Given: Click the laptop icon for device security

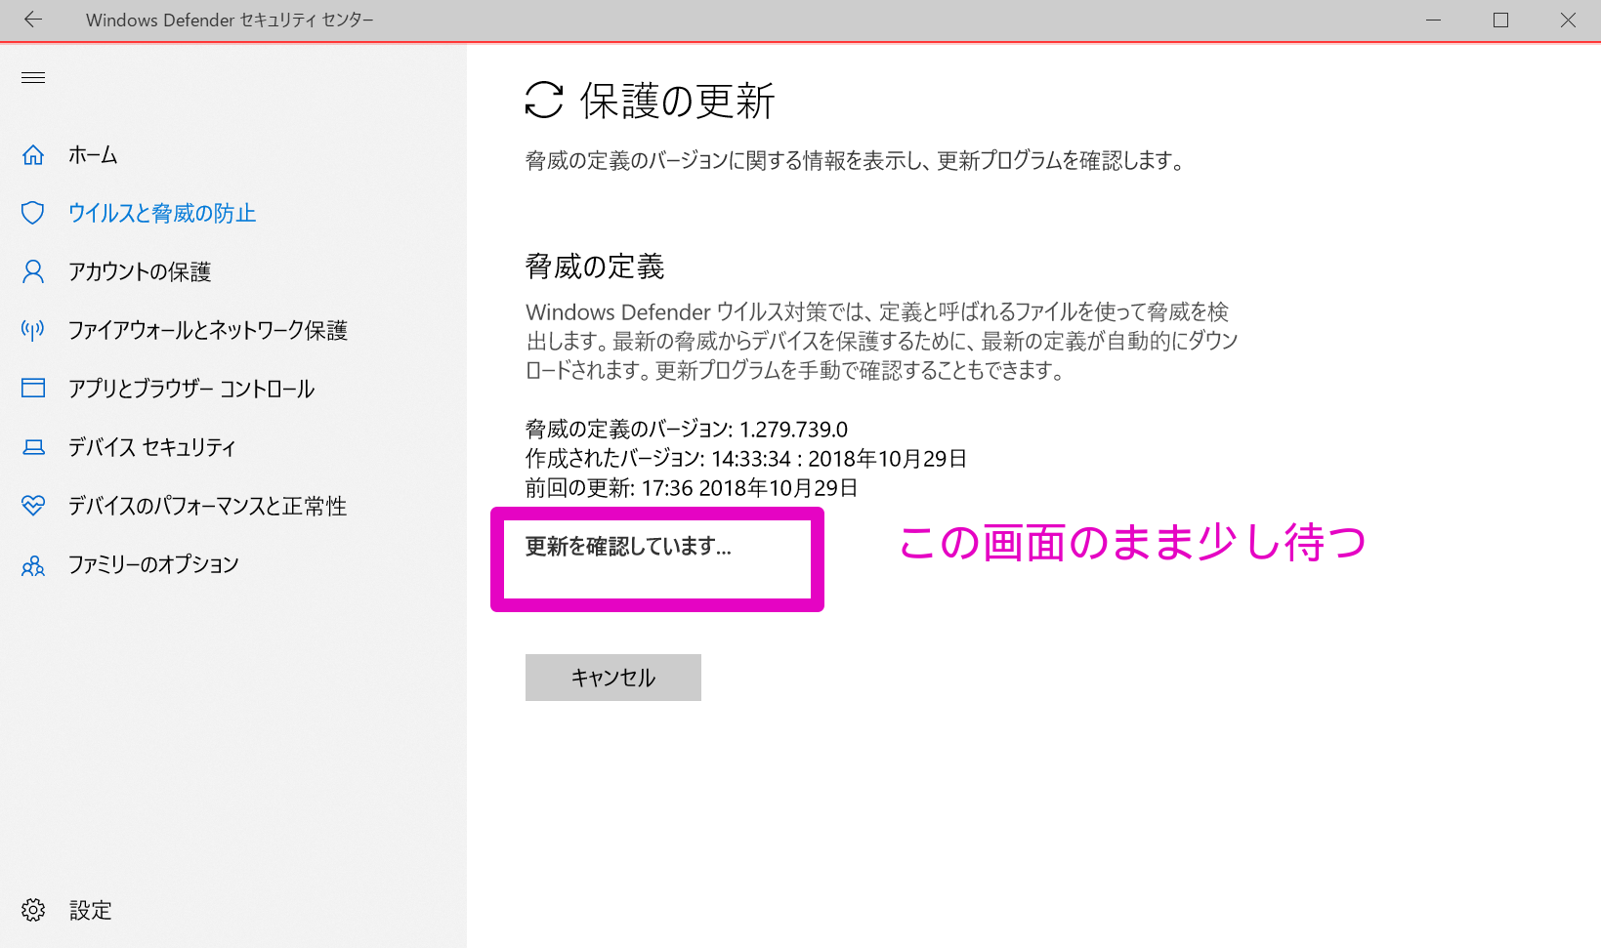Looking at the screenshot, I should [33, 447].
